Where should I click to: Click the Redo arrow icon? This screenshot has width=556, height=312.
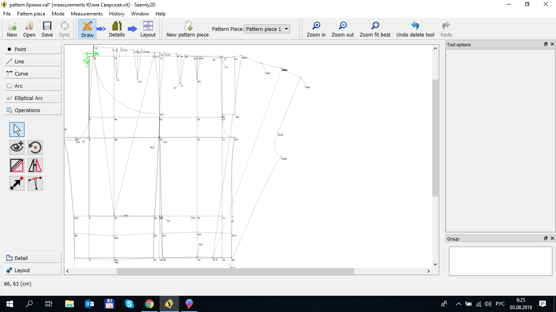tap(446, 29)
